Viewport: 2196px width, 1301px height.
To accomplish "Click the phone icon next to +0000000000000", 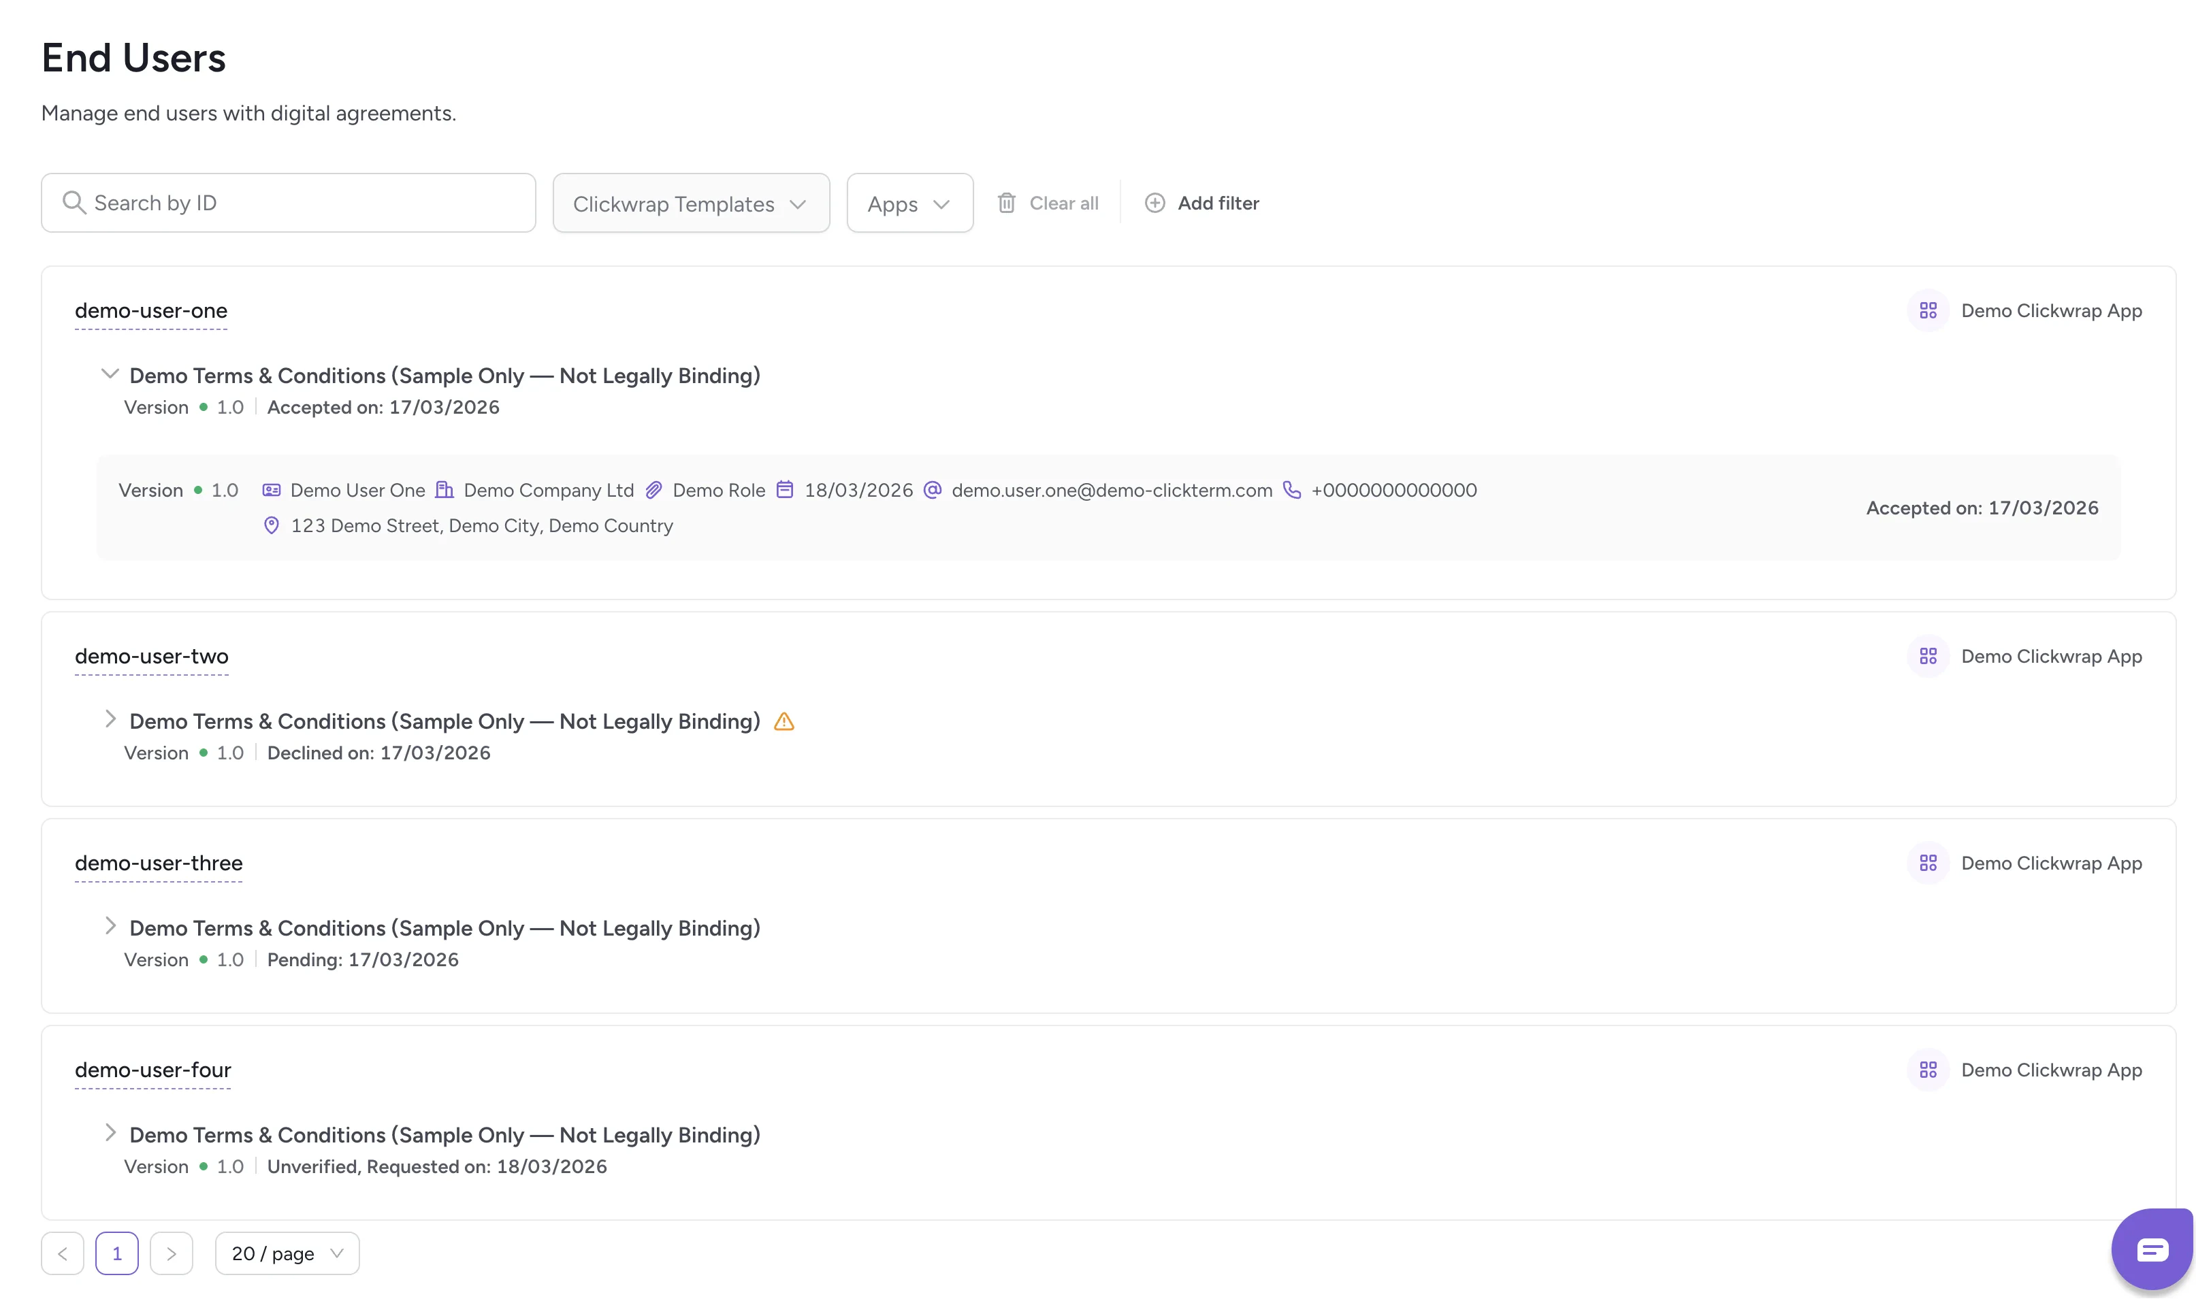I will [1293, 490].
